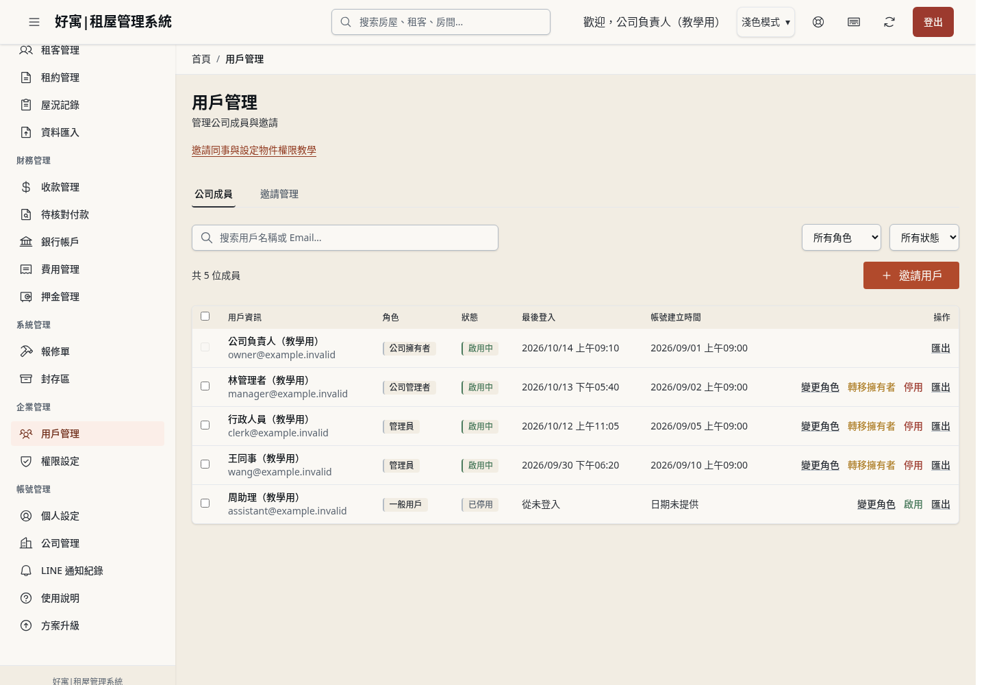
Task: Check the 行政人員 row checkbox
Action: [x=205, y=425]
